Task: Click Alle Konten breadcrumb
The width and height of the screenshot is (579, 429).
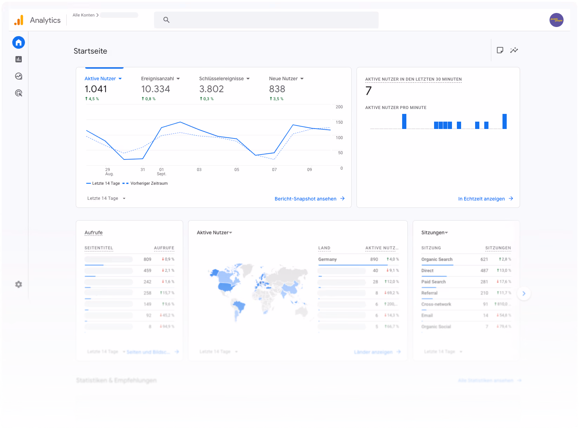Action: (x=84, y=15)
